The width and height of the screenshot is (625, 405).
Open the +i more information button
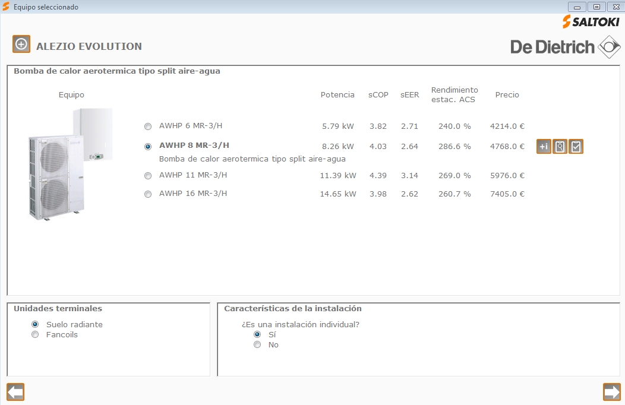click(544, 147)
